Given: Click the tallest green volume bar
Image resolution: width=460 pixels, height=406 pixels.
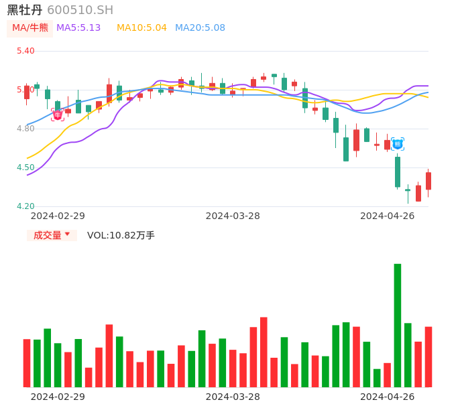Looking at the screenshot, I should click(398, 326).
